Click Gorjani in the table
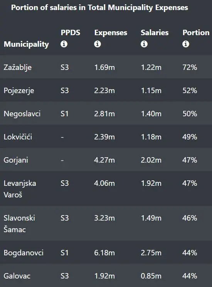The height and width of the screenshot is (287, 212). pos(16,160)
